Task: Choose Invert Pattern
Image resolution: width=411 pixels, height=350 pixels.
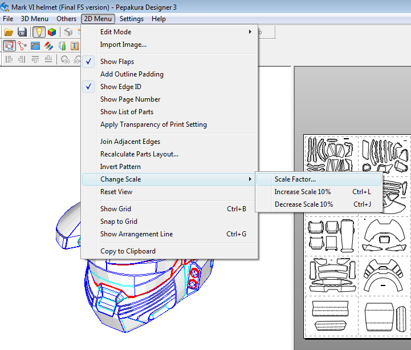Action: 170,167
